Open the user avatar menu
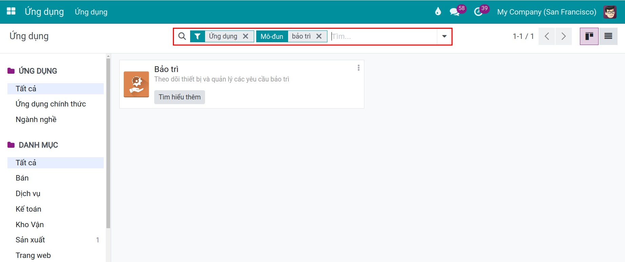Image resolution: width=625 pixels, height=262 pixels. (x=610, y=12)
